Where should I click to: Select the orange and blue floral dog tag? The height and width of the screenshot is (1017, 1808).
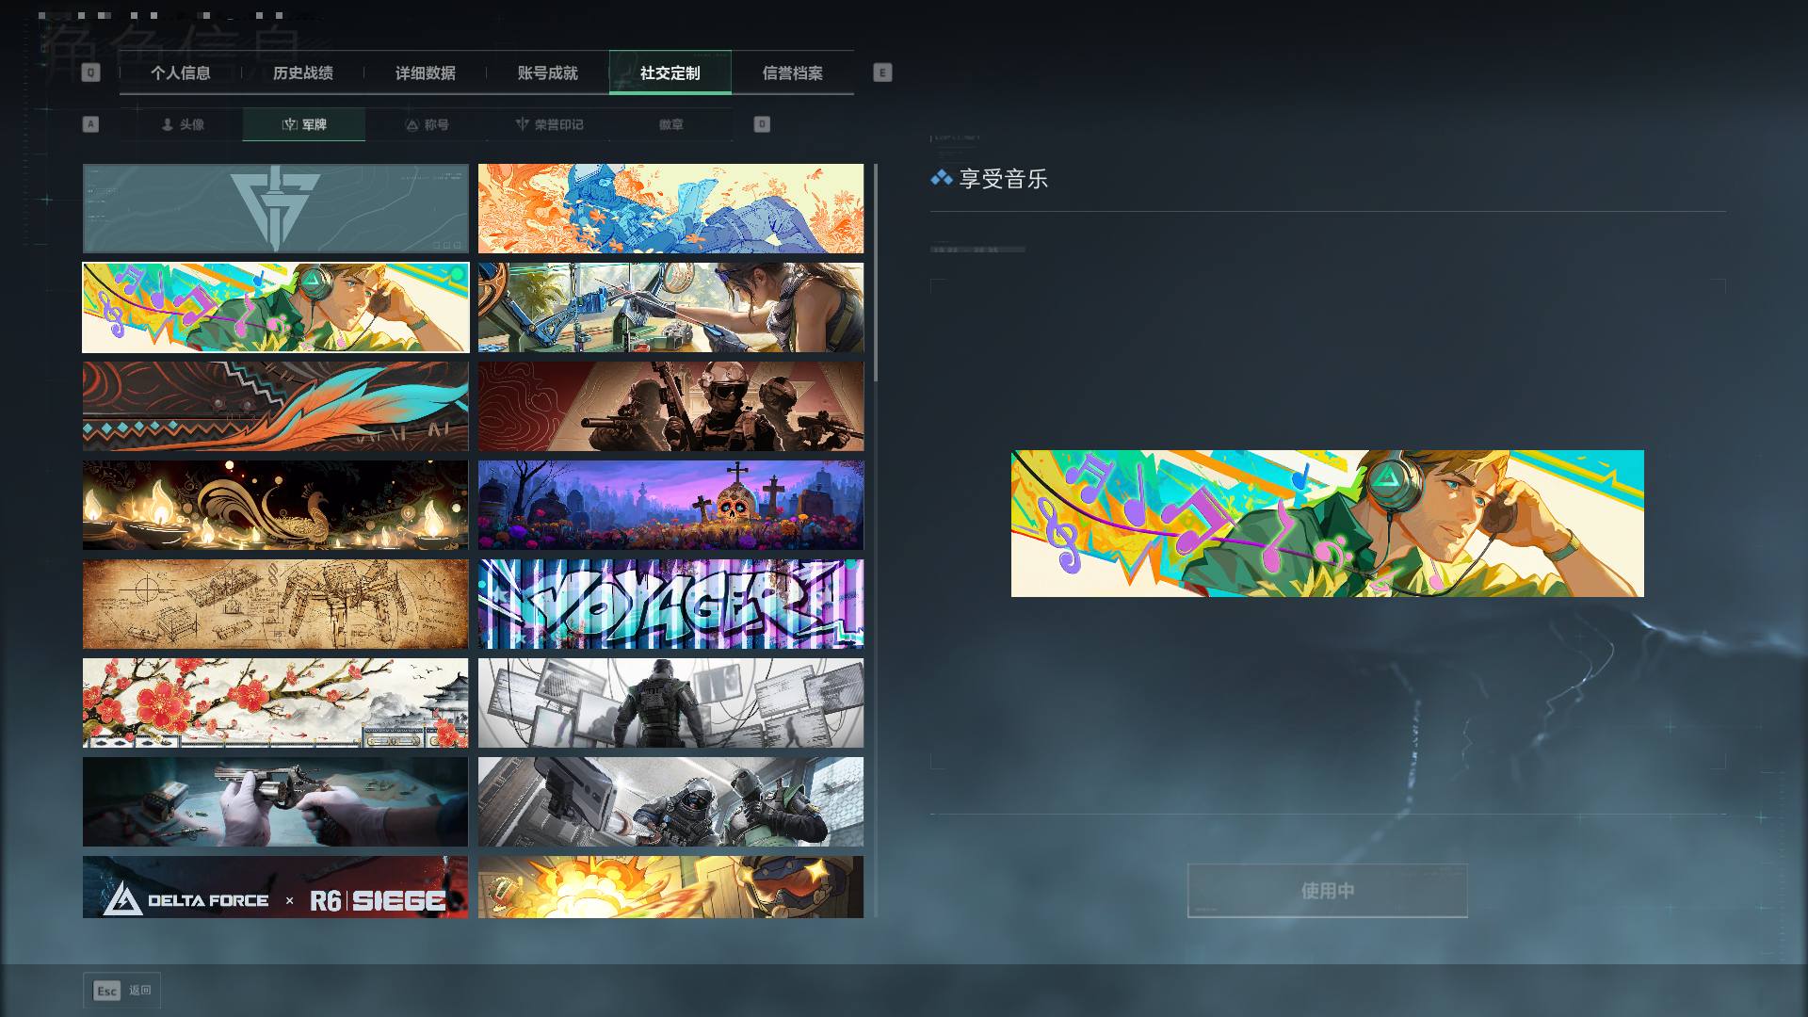point(670,209)
